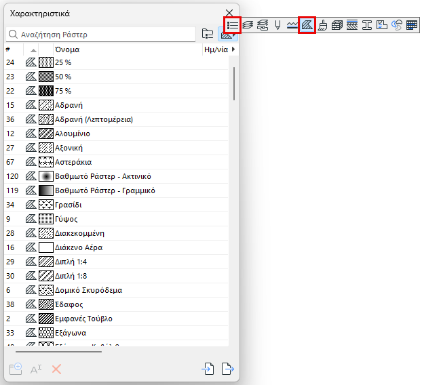Click the index number 119 cell
Viewport: 422px width, 385px height.
(12, 190)
